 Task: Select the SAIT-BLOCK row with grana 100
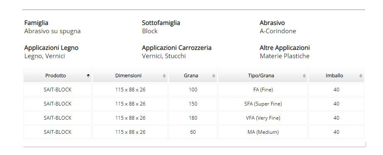(194, 90)
